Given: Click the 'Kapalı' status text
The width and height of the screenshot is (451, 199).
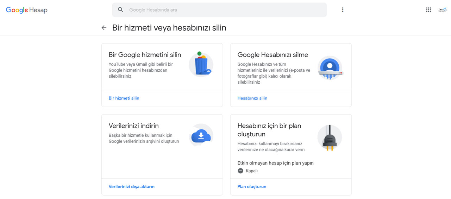Looking at the screenshot, I should 252,171.
